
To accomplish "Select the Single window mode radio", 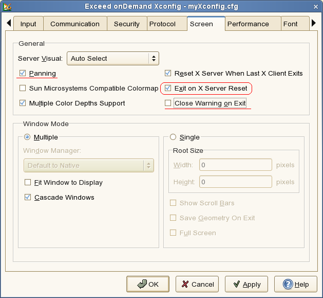I will (173, 137).
